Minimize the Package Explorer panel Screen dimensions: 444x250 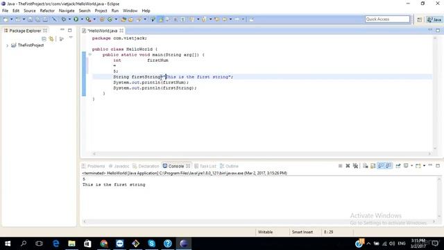point(62,30)
